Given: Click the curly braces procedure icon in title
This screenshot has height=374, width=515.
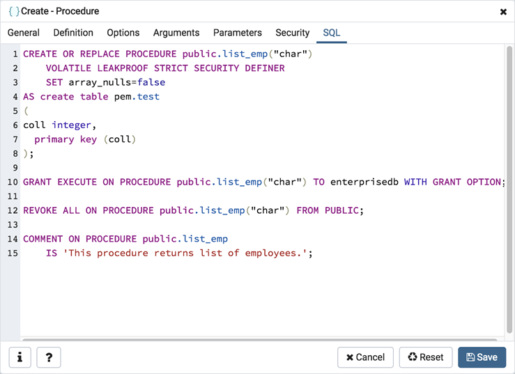Looking at the screenshot, I should click(x=13, y=11).
